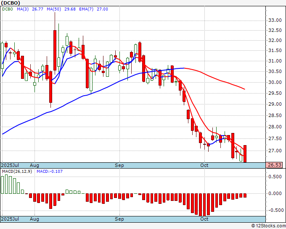Click Oct on the MACD axis

pyautogui.click(x=204, y=219)
